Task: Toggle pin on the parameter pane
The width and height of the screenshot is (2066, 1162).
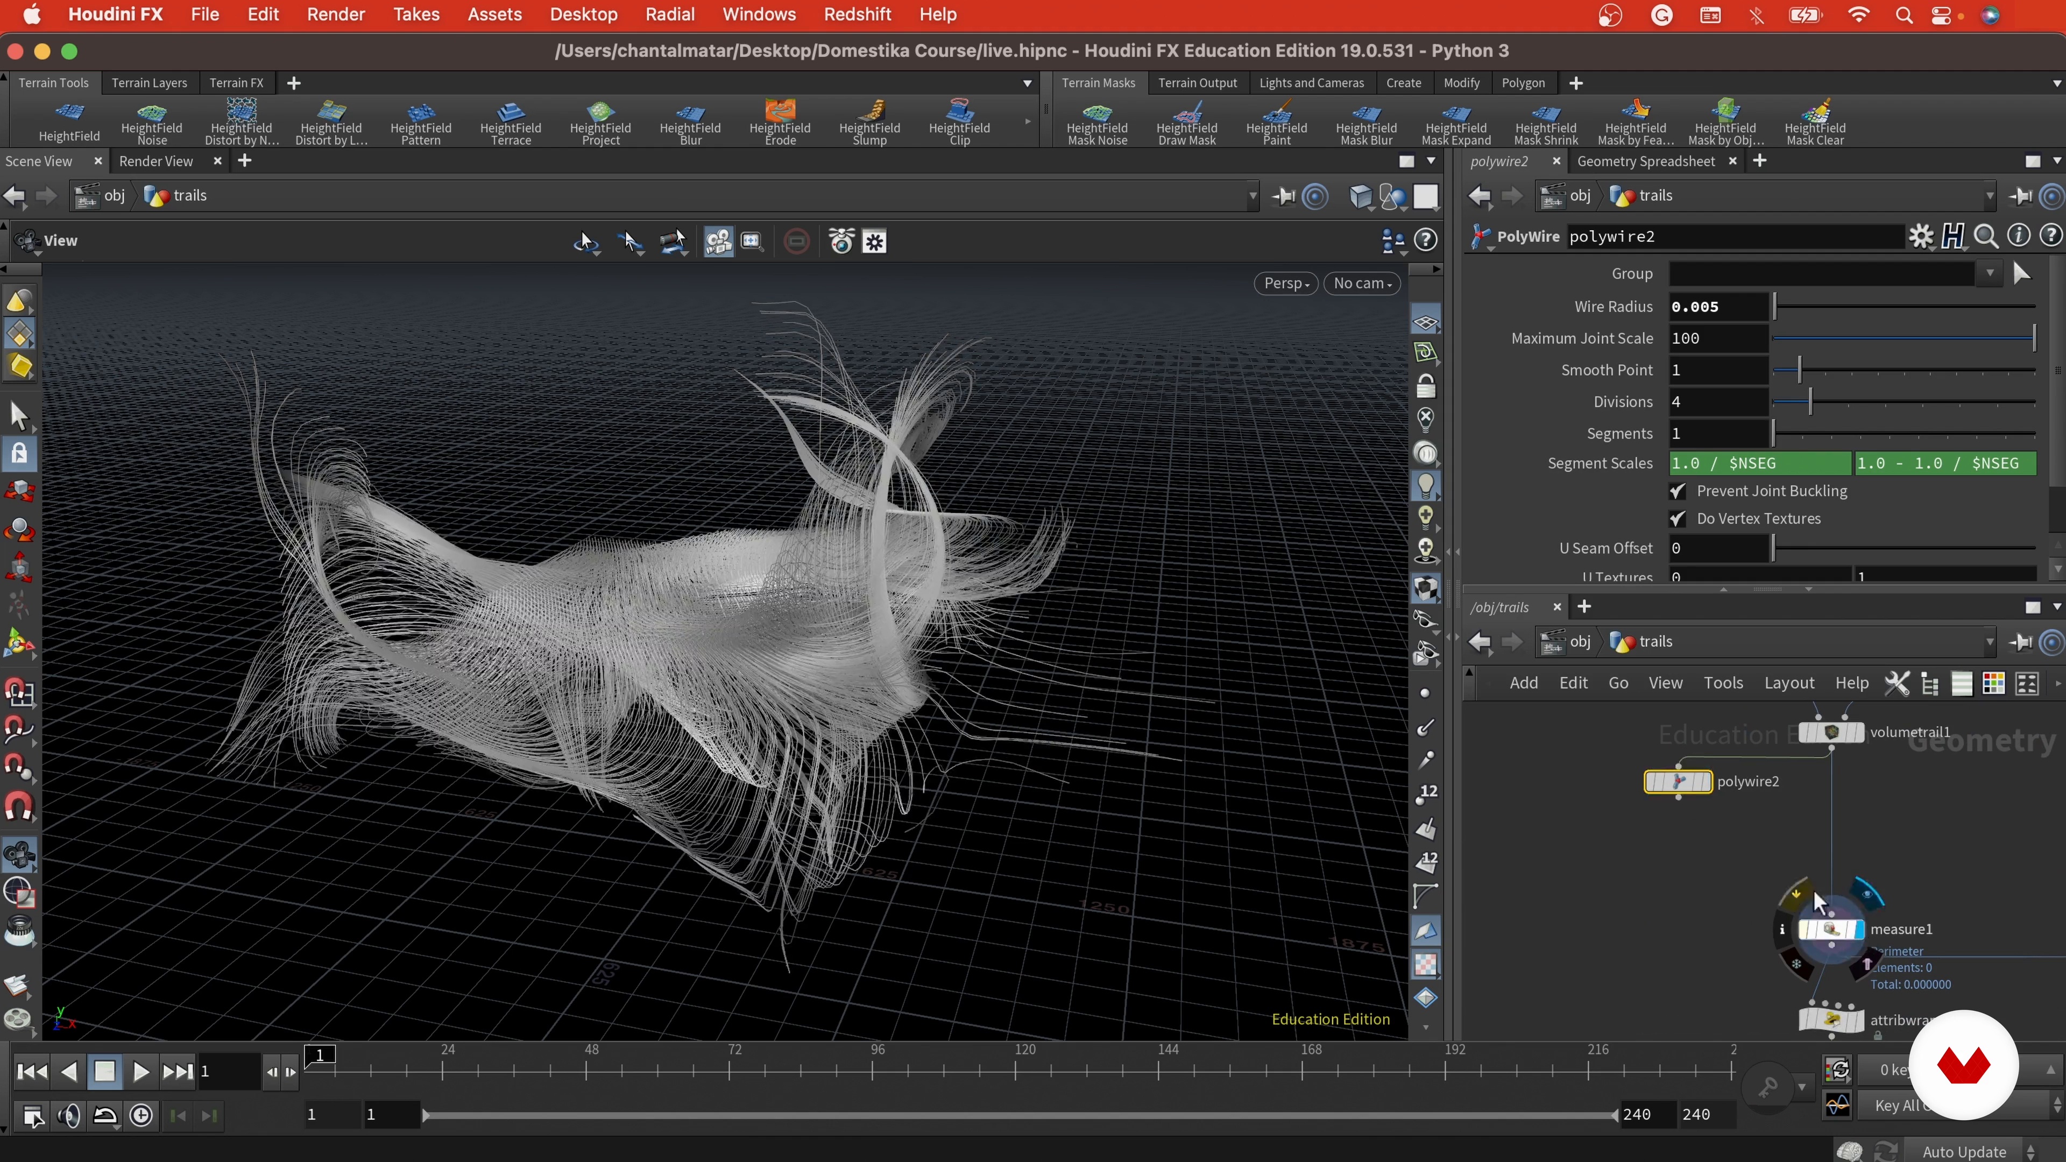Action: coord(2020,196)
